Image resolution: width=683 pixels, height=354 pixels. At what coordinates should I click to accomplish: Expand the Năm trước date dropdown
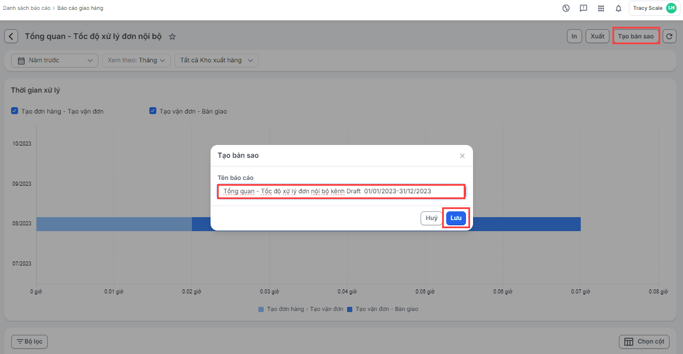click(55, 60)
